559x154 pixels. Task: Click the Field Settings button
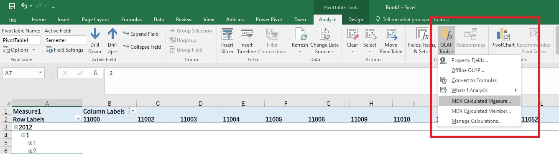[x=65, y=50]
